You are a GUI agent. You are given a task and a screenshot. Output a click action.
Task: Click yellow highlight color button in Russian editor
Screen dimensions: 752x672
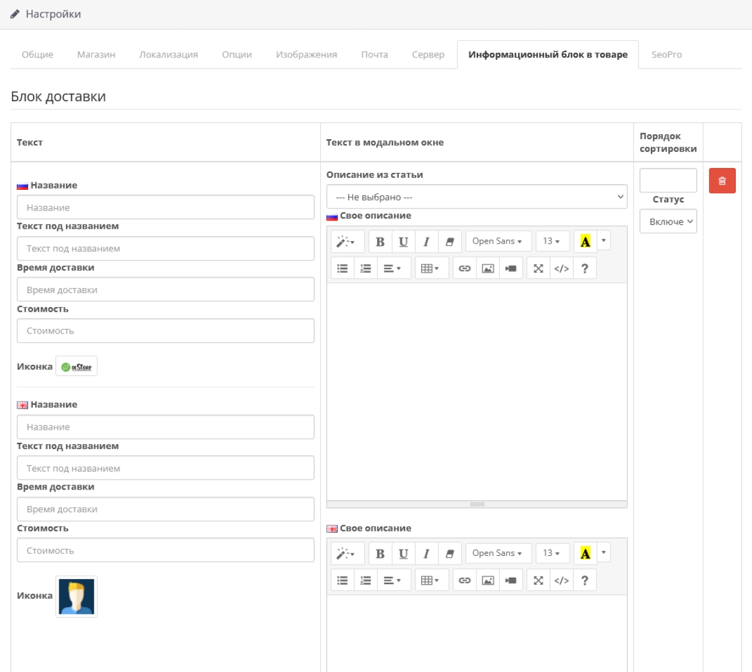tap(585, 241)
